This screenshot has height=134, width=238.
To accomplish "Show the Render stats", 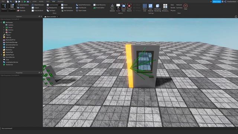I will 173,8.
